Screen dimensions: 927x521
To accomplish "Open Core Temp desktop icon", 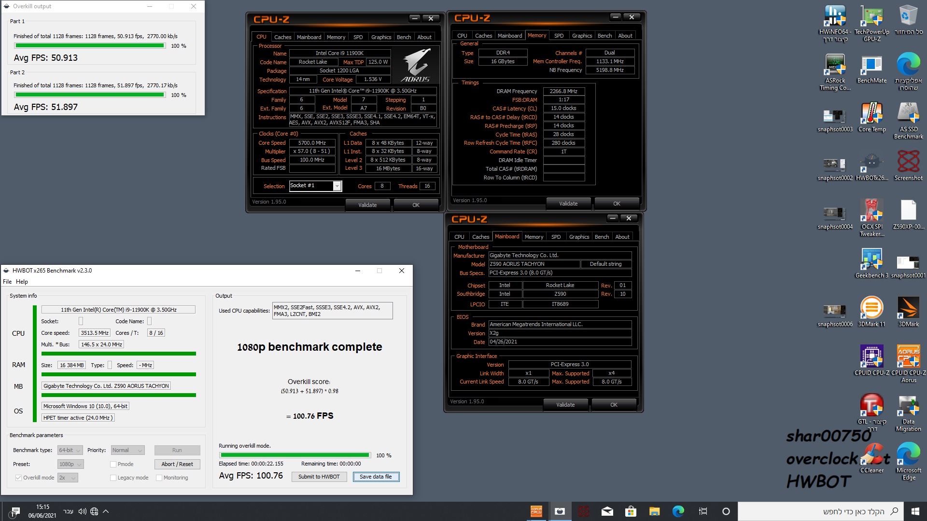I will coord(871,117).
